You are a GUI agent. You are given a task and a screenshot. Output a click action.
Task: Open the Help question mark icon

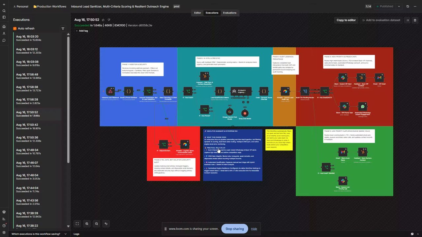[x=4, y=225]
